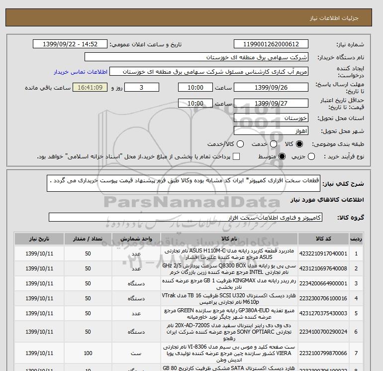
Task: Click the delivery province field خوزستان
Action: (271, 119)
